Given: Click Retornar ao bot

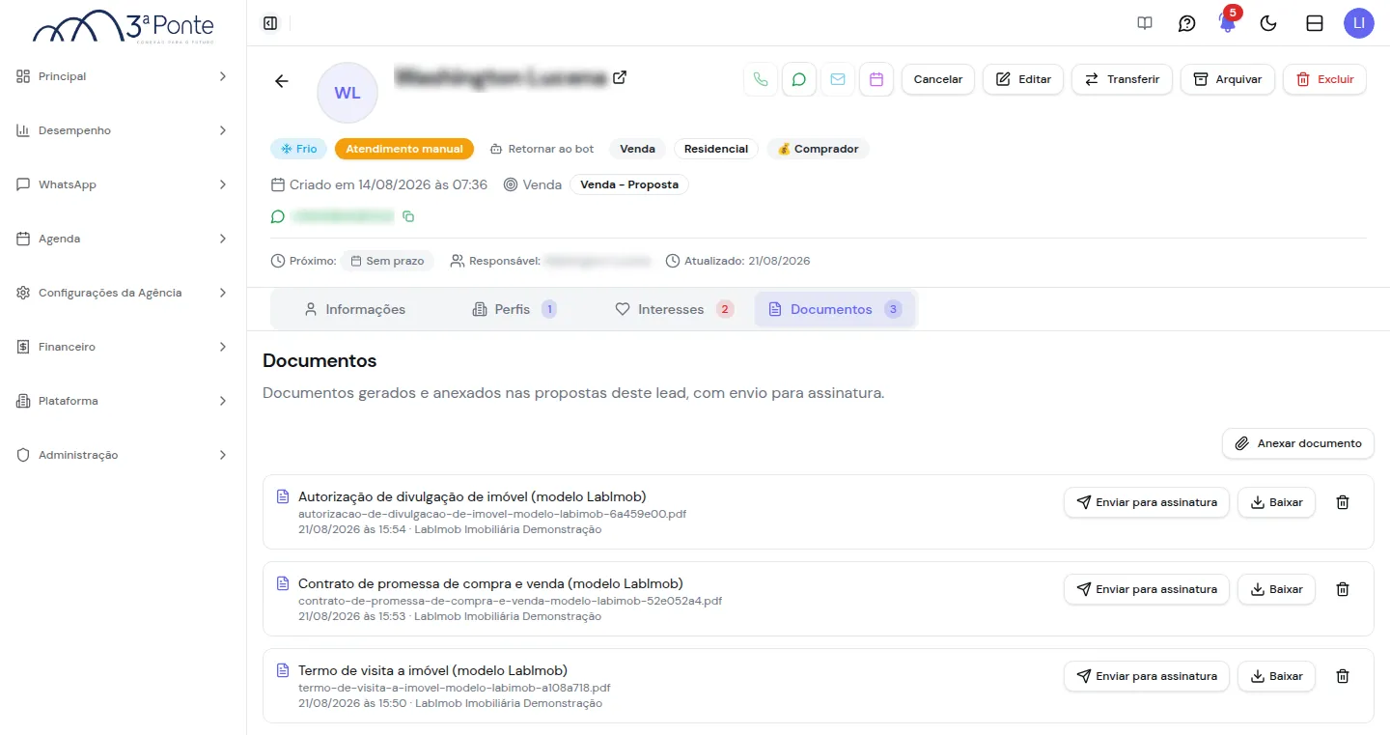Looking at the screenshot, I should [x=542, y=149].
